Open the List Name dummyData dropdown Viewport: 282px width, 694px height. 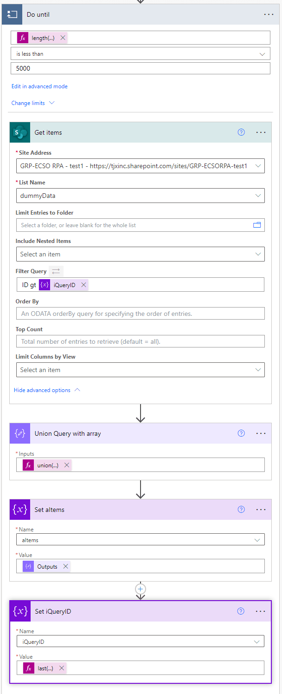point(140,196)
